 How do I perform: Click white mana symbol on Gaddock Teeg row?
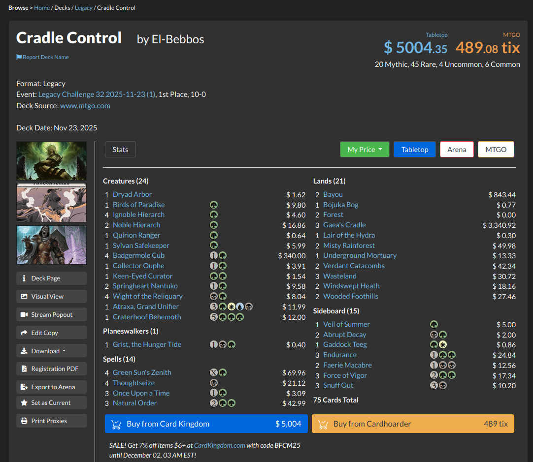click(x=442, y=345)
